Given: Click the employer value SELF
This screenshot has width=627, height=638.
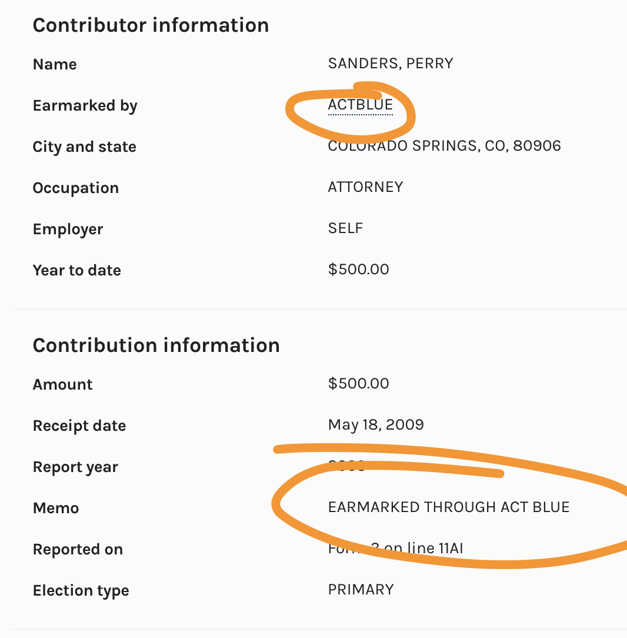Looking at the screenshot, I should click(345, 228).
